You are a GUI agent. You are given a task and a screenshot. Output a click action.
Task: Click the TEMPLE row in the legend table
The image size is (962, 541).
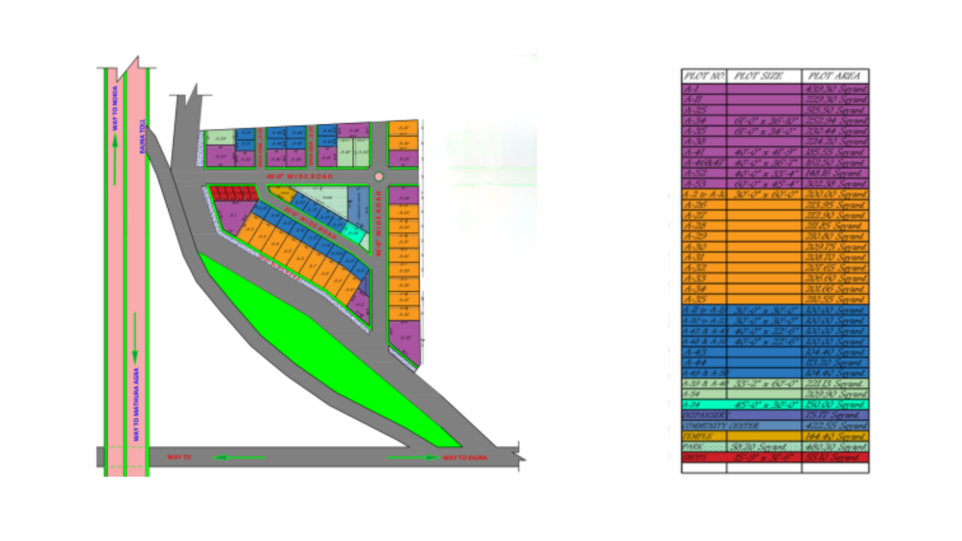(x=775, y=436)
